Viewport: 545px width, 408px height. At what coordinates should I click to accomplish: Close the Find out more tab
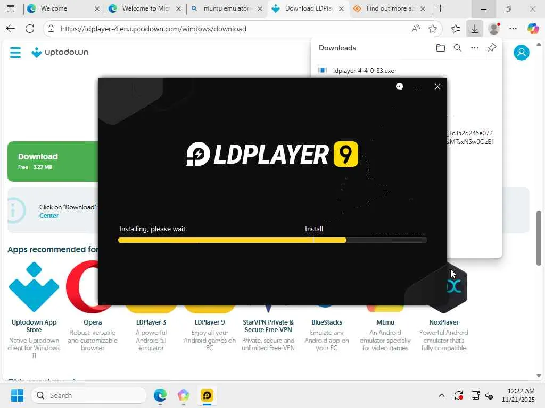pos(423,8)
